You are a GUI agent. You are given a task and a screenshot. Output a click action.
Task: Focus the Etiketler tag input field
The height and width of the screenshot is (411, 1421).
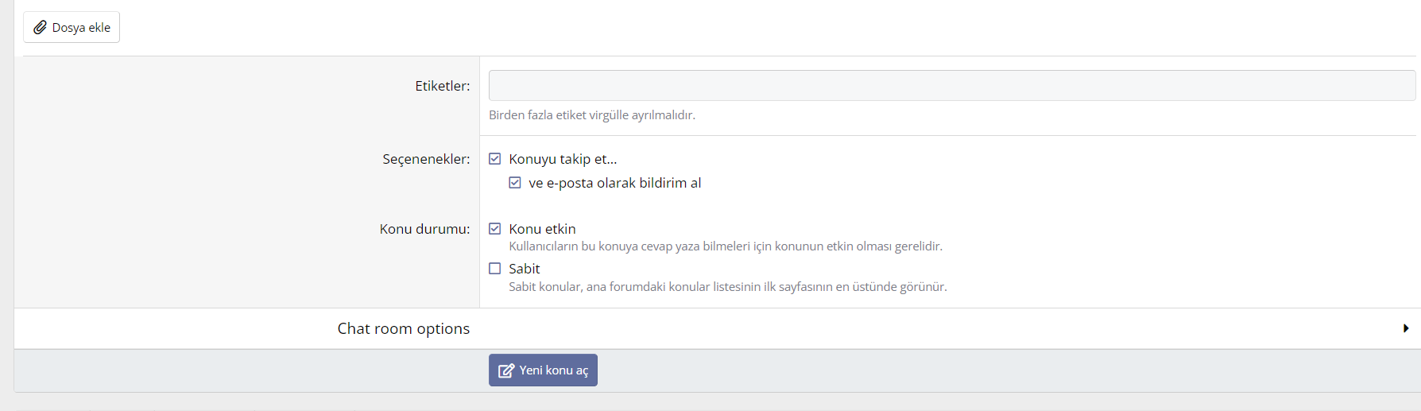coord(951,86)
